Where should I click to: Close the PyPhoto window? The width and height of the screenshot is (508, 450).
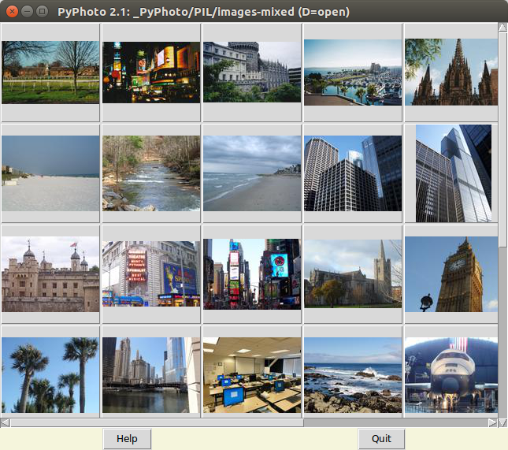tap(11, 12)
